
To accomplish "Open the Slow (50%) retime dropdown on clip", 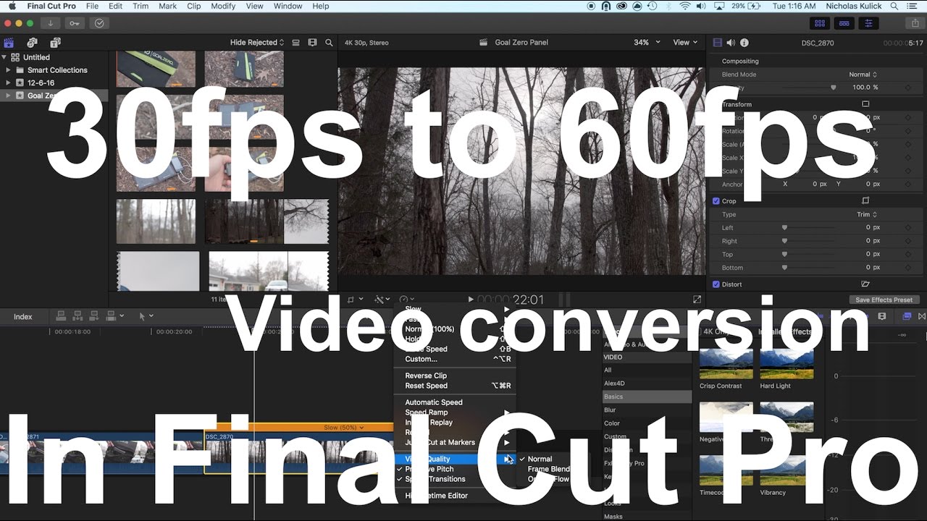I will tap(343, 428).
